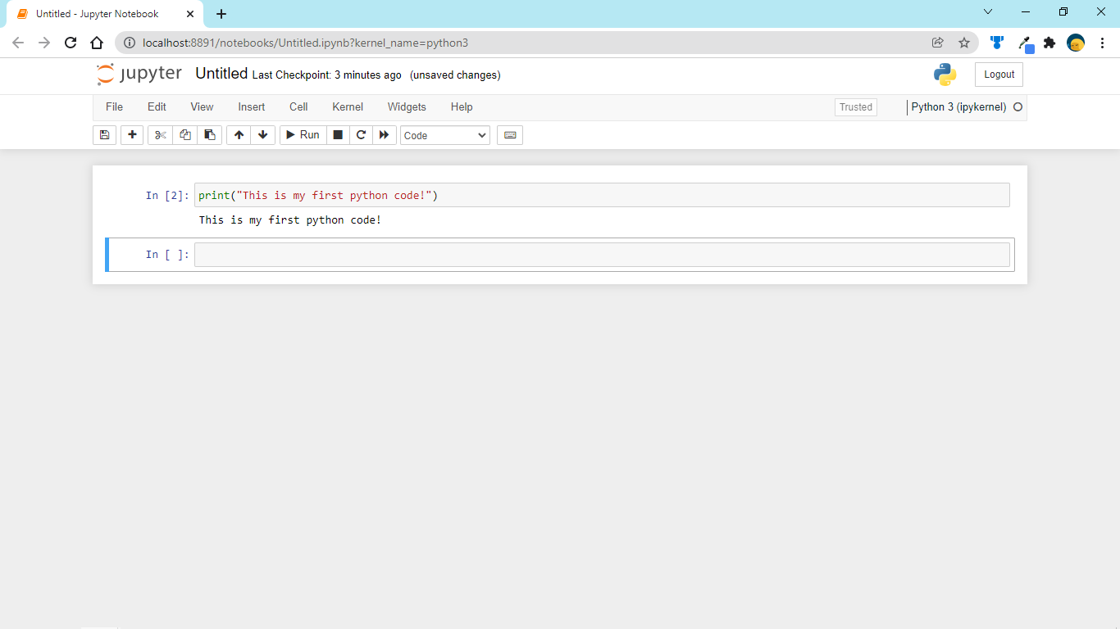Click the Jupyter logo
Image resolution: width=1120 pixels, height=629 pixels.
tap(139, 74)
